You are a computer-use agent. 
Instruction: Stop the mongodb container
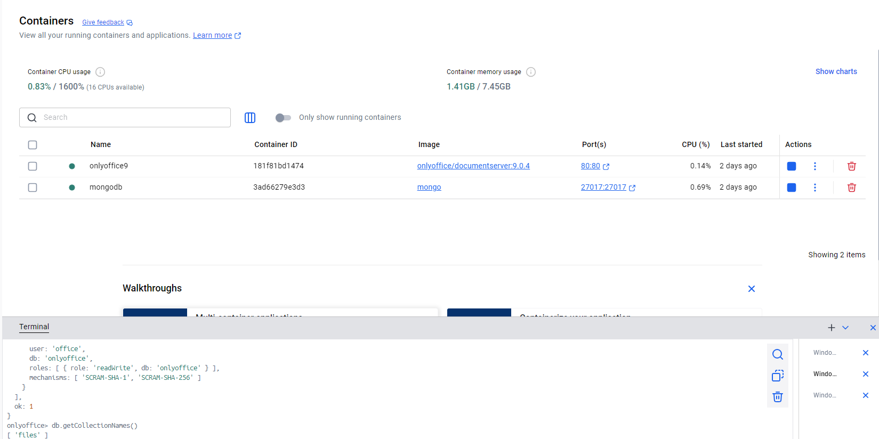tap(792, 188)
